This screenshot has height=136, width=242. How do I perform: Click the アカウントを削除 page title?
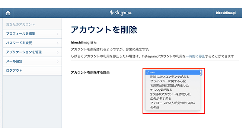104,30
